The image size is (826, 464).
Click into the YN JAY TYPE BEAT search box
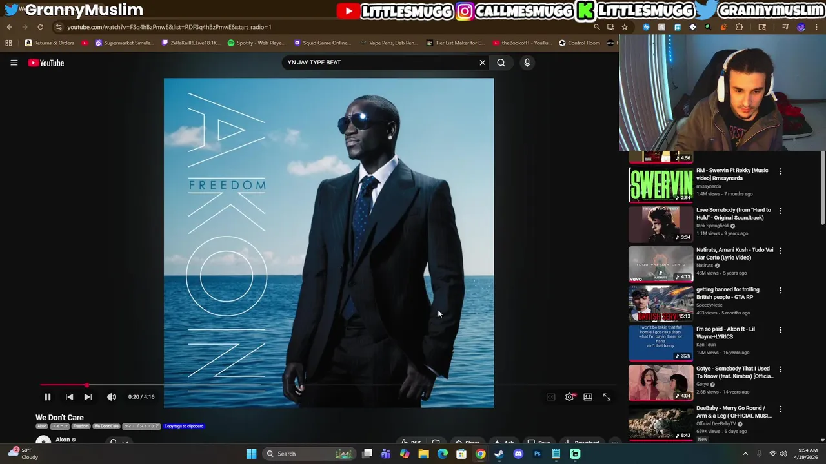(x=381, y=63)
